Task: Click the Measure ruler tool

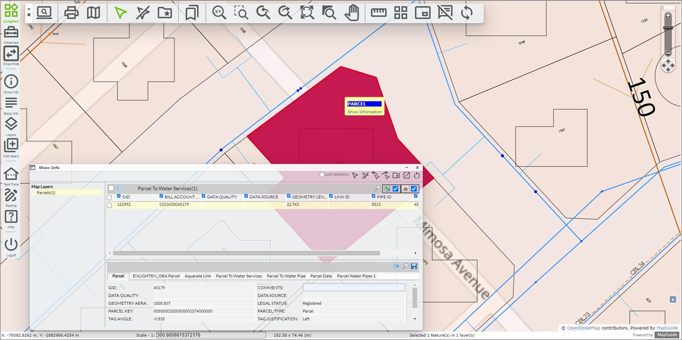Action: [x=378, y=13]
